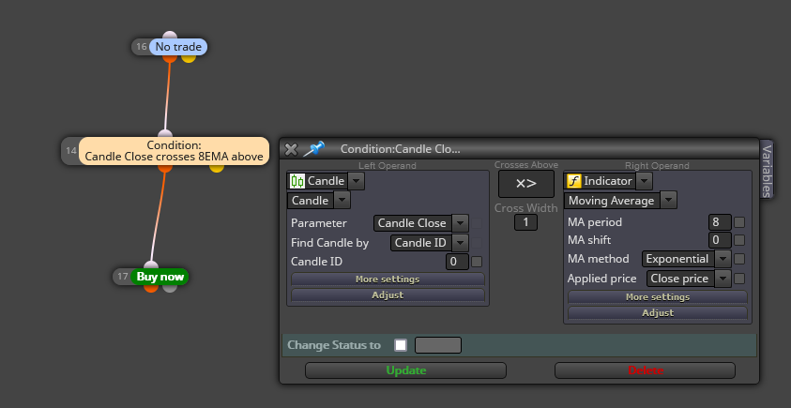Toggle the MA shift checkbox

739,240
